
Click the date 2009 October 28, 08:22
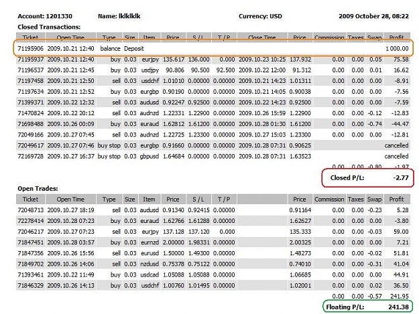373,16
